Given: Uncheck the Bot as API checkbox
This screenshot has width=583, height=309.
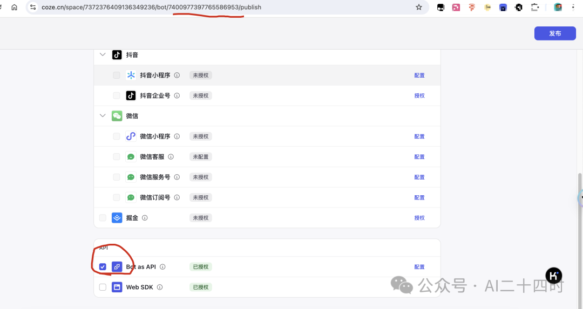Looking at the screenshot, I should click(x=103, y=266).
